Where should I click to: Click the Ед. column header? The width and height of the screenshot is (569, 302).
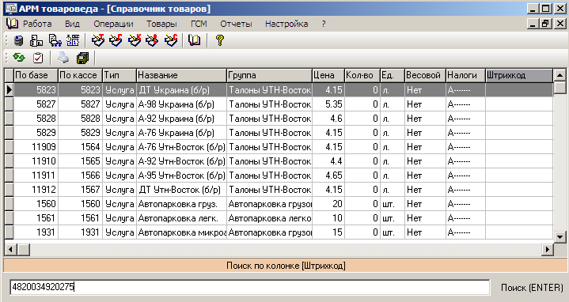click(x=393, y=75)
